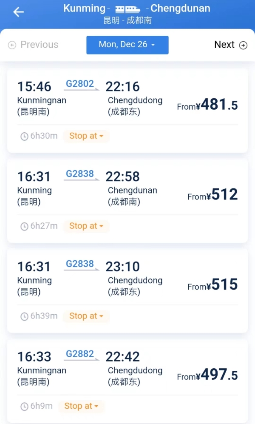Open train number G2882 link
Image resolution: width=255 pixels, height=424 pixels.
coord(80,354)
